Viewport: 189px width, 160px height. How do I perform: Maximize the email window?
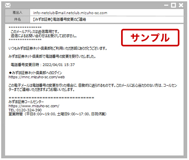pos(173,5)
